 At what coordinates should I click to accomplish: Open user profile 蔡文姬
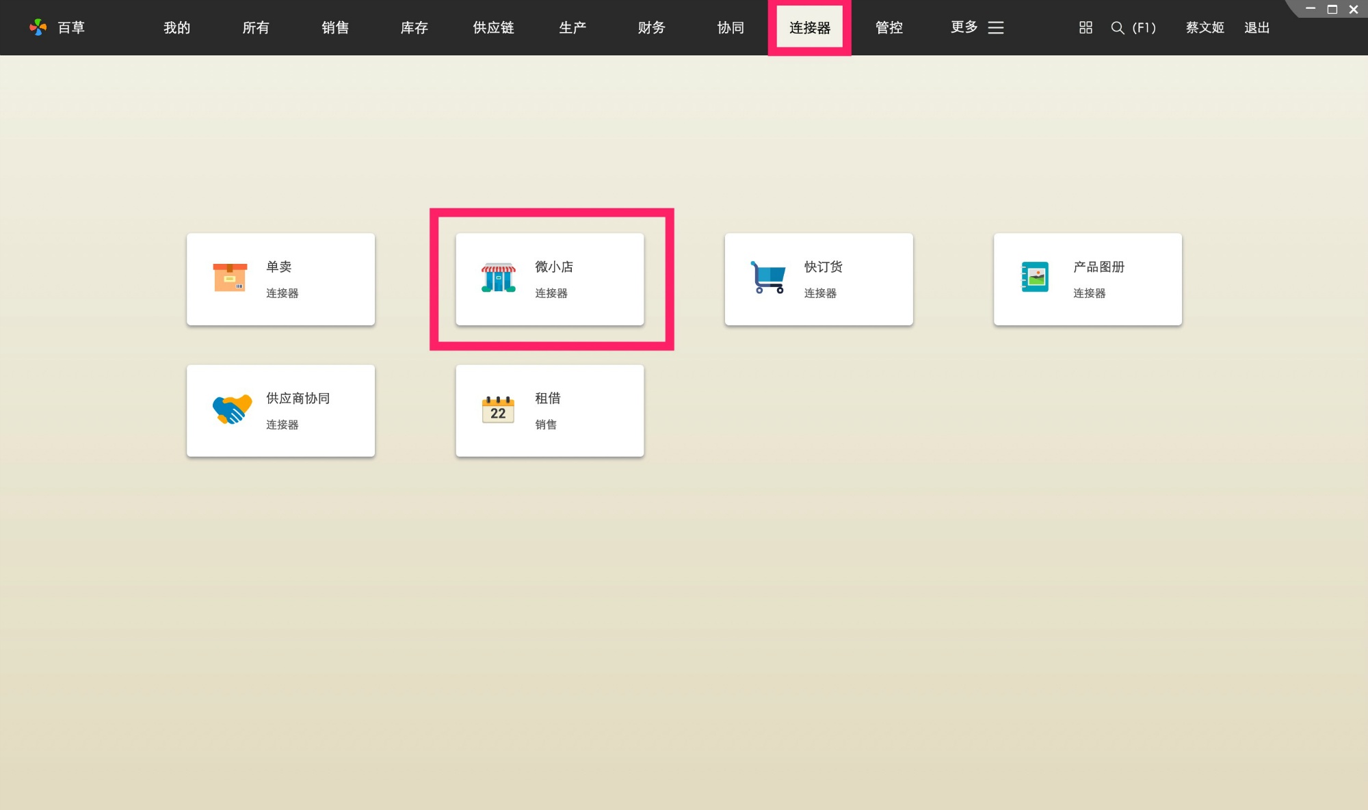click(x=1205, y=27)
